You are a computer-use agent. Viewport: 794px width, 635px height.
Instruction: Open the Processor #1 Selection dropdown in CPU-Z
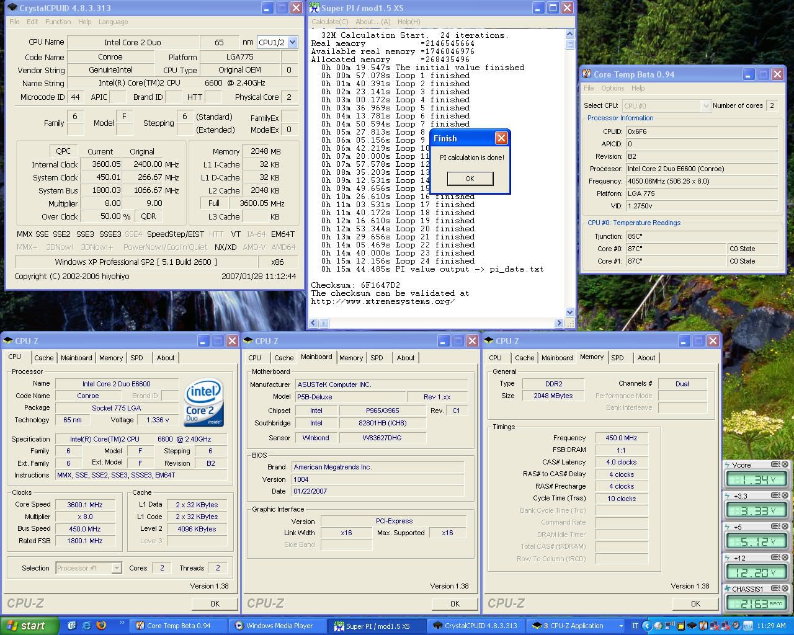(117, 568)
